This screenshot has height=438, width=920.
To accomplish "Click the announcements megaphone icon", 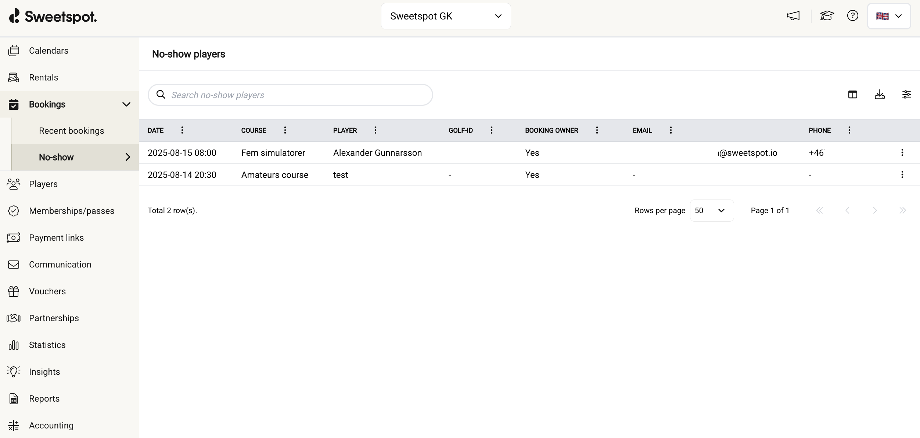I will click(793, 16).
